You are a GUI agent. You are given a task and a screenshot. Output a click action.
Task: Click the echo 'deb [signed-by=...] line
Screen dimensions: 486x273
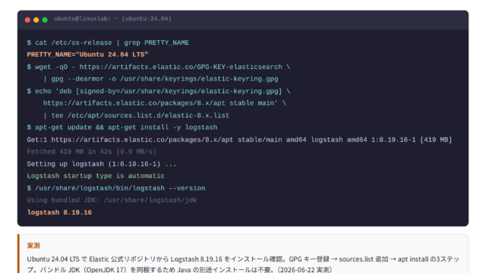159,91
